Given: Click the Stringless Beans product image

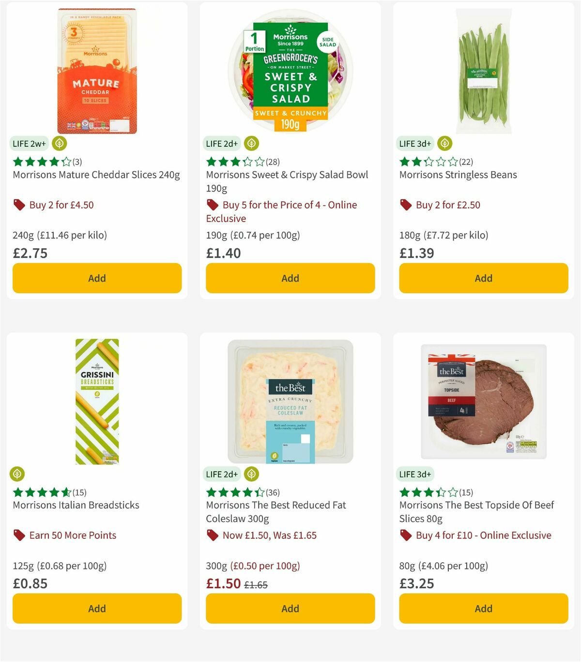Looking at the screenshot, I should tap(483, 70).
